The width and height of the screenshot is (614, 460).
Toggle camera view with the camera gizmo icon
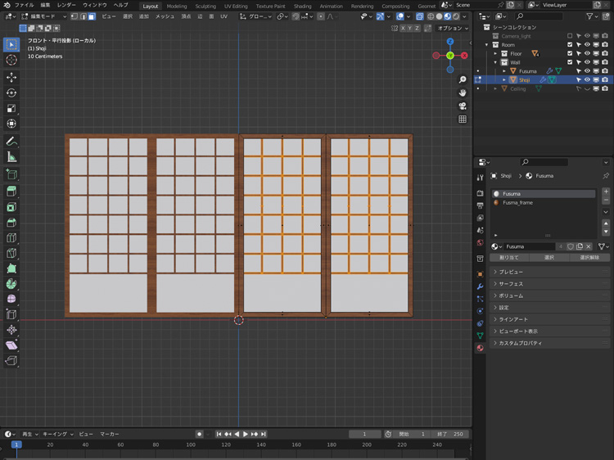(x=463, y=106)
